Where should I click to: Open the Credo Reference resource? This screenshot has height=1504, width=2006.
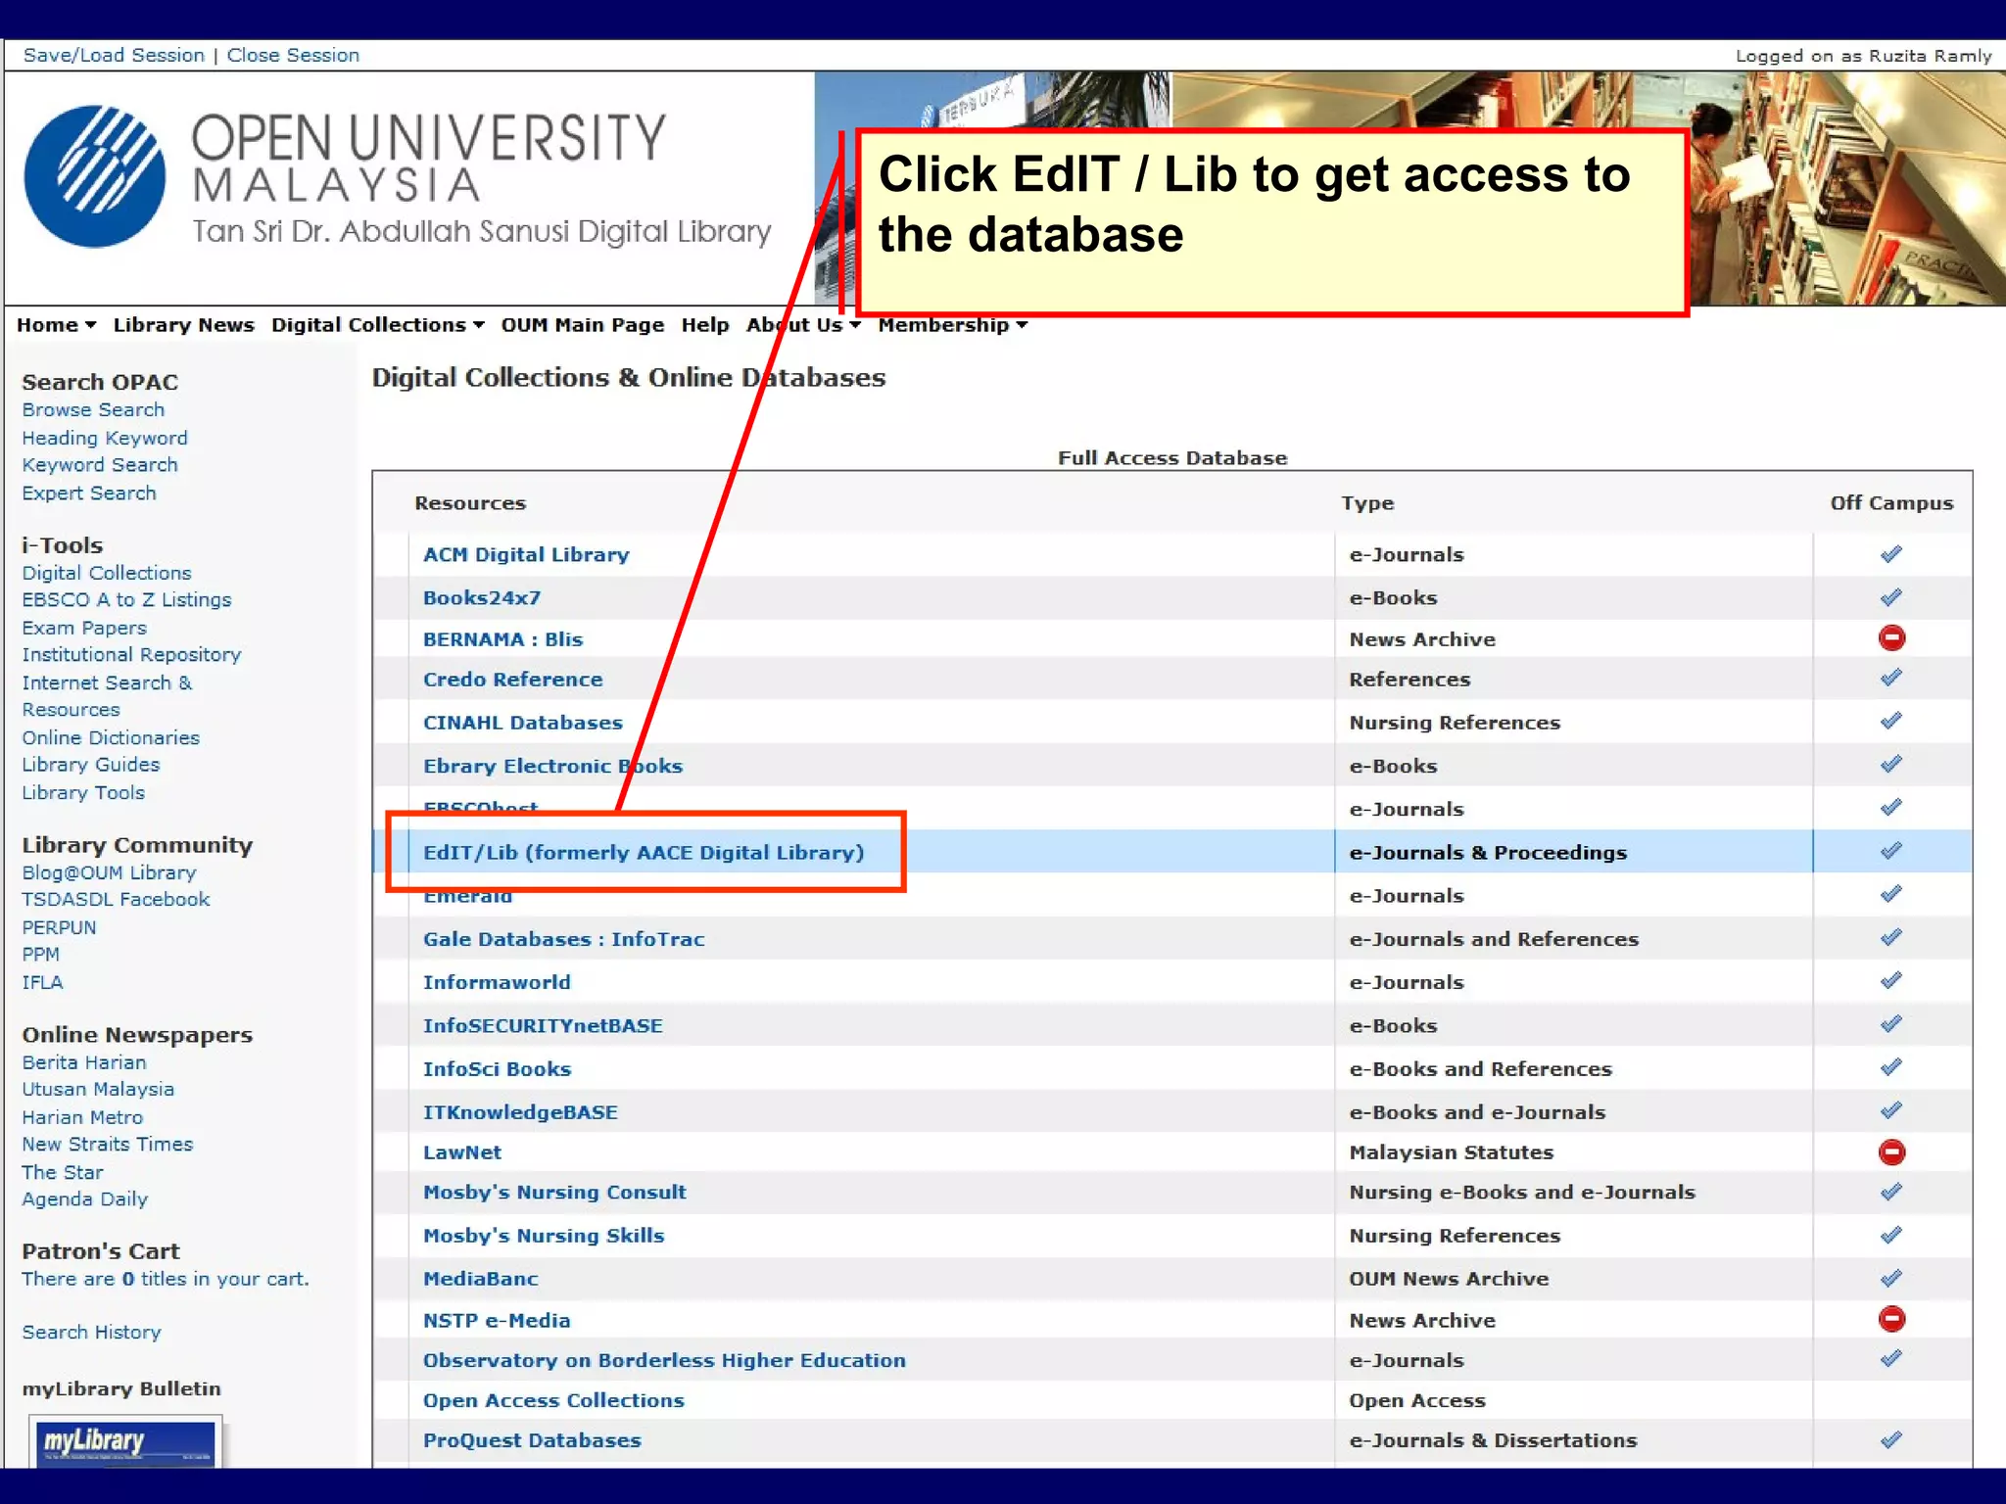coord(513,680)
